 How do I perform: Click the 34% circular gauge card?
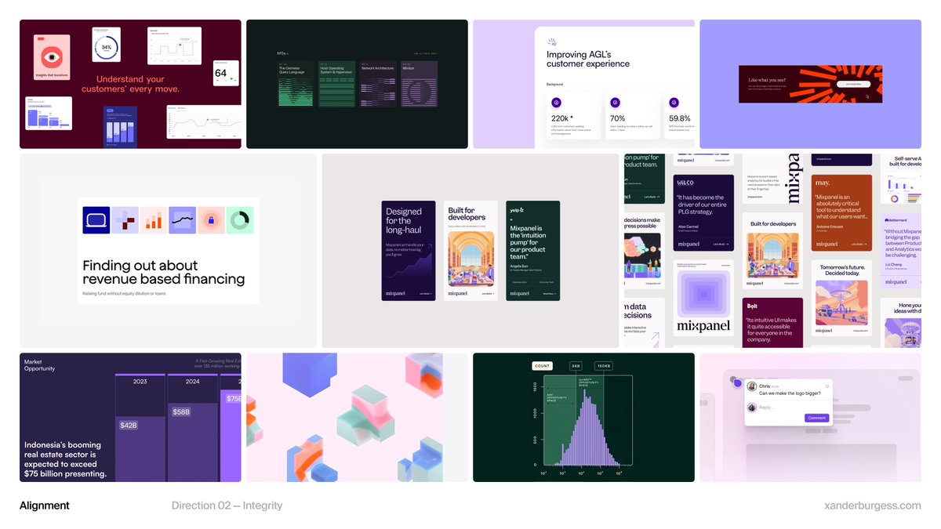pyautogui.click(x=107, y=45)
